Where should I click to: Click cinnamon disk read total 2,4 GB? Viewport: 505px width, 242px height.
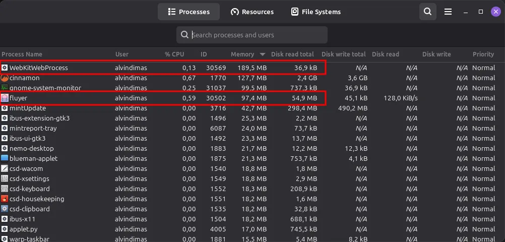pos(307,78)
